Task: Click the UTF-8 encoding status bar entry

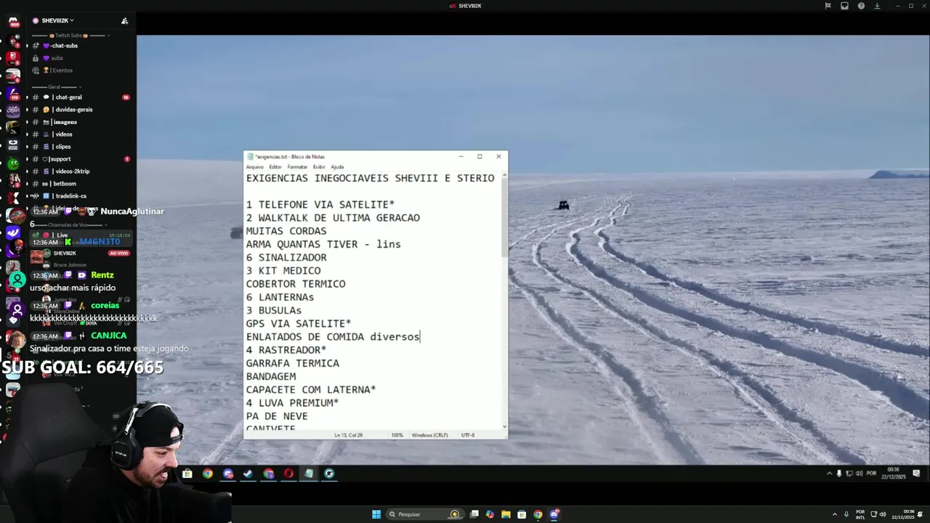Action: pos(468,435)
